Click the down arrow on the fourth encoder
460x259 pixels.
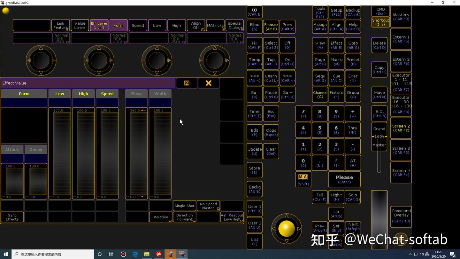[215, 73]
